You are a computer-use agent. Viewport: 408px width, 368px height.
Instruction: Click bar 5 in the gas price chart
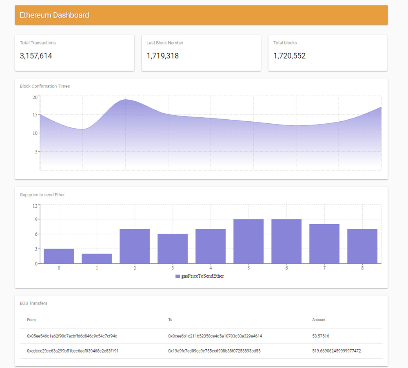click(248, 241)
